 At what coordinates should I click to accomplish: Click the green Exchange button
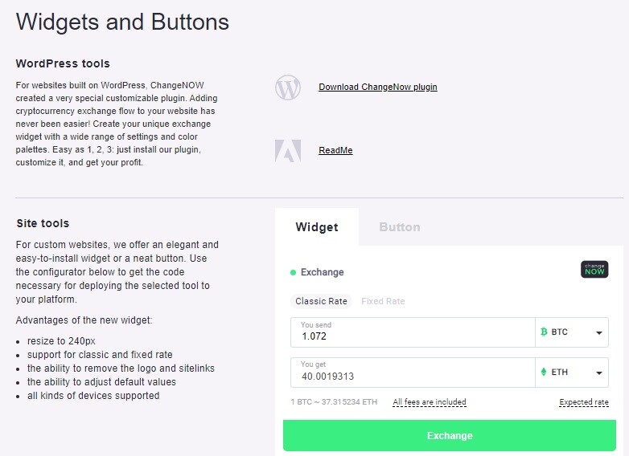pos(450,436)
